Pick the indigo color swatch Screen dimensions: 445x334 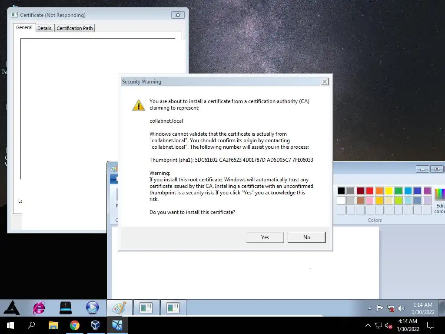[418, 191]
